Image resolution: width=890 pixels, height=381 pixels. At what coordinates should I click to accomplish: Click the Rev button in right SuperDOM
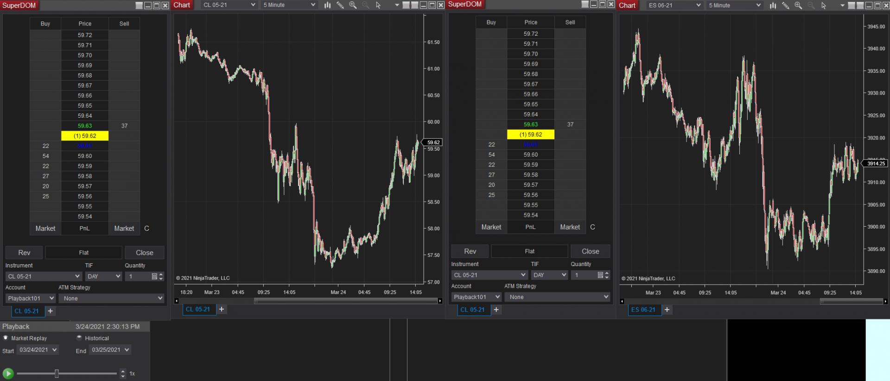click(x=470, y=251)
